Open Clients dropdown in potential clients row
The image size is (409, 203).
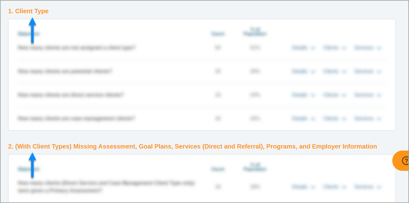pyautogui.click(x=334, y=71)
